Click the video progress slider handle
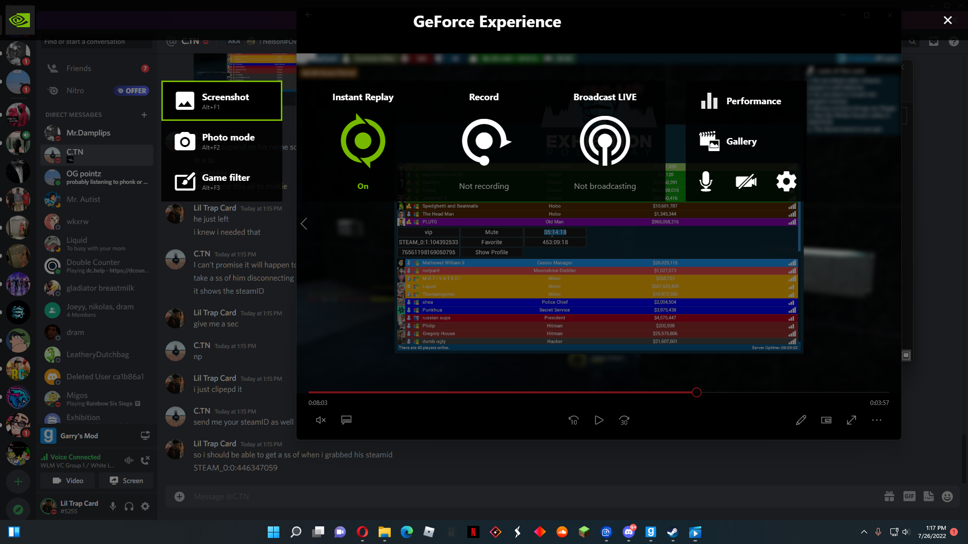 coord(697,392)
